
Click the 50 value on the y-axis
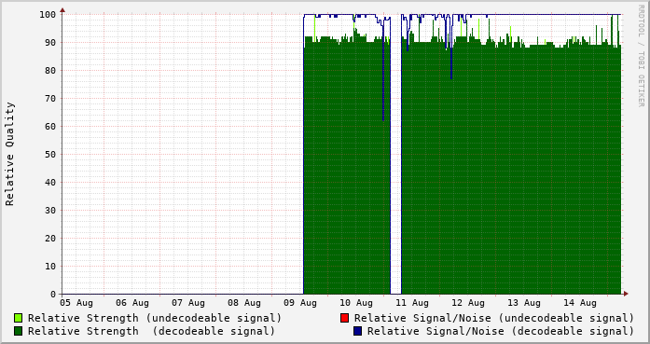50,155
